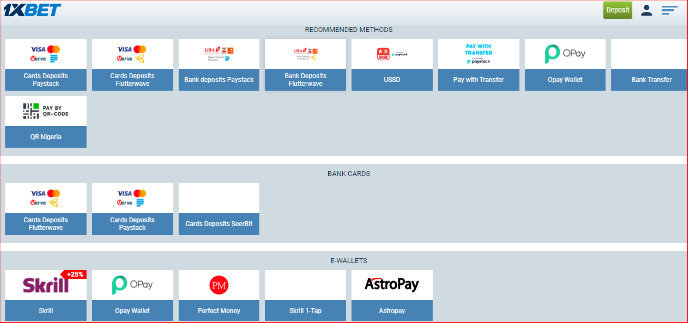Click the Bank deposits Paystack bank logos
Viewport: 688px width, 323px height.
pyautogui.click(x=219, y=54)
